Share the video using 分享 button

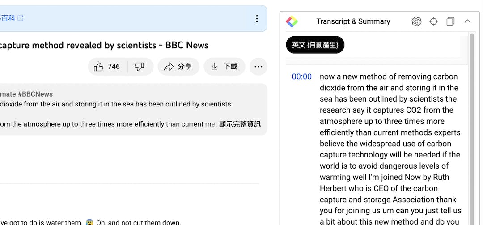pos(178,67)
